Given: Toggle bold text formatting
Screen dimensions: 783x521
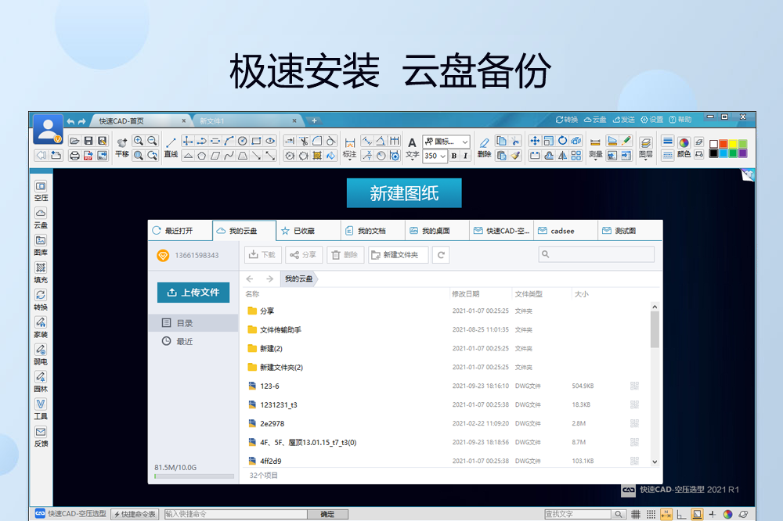Looking at the screenshot, I should click(454, 156).
